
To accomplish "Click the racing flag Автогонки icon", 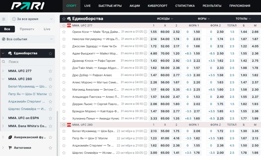I will pyautogui.click(x=10, y=148).
